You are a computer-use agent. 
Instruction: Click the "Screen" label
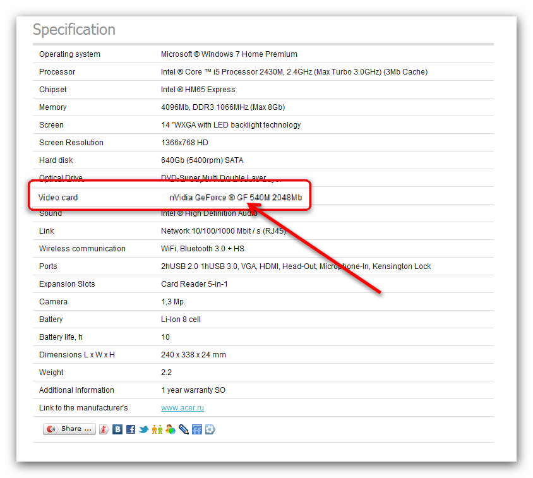51,125
